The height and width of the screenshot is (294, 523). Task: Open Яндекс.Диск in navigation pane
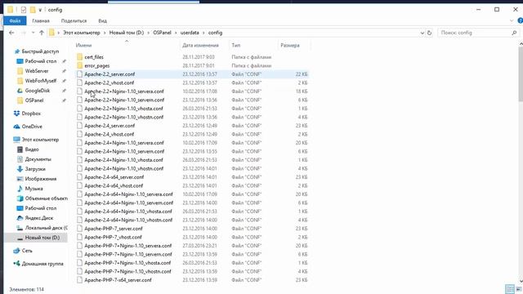[39, 218]
